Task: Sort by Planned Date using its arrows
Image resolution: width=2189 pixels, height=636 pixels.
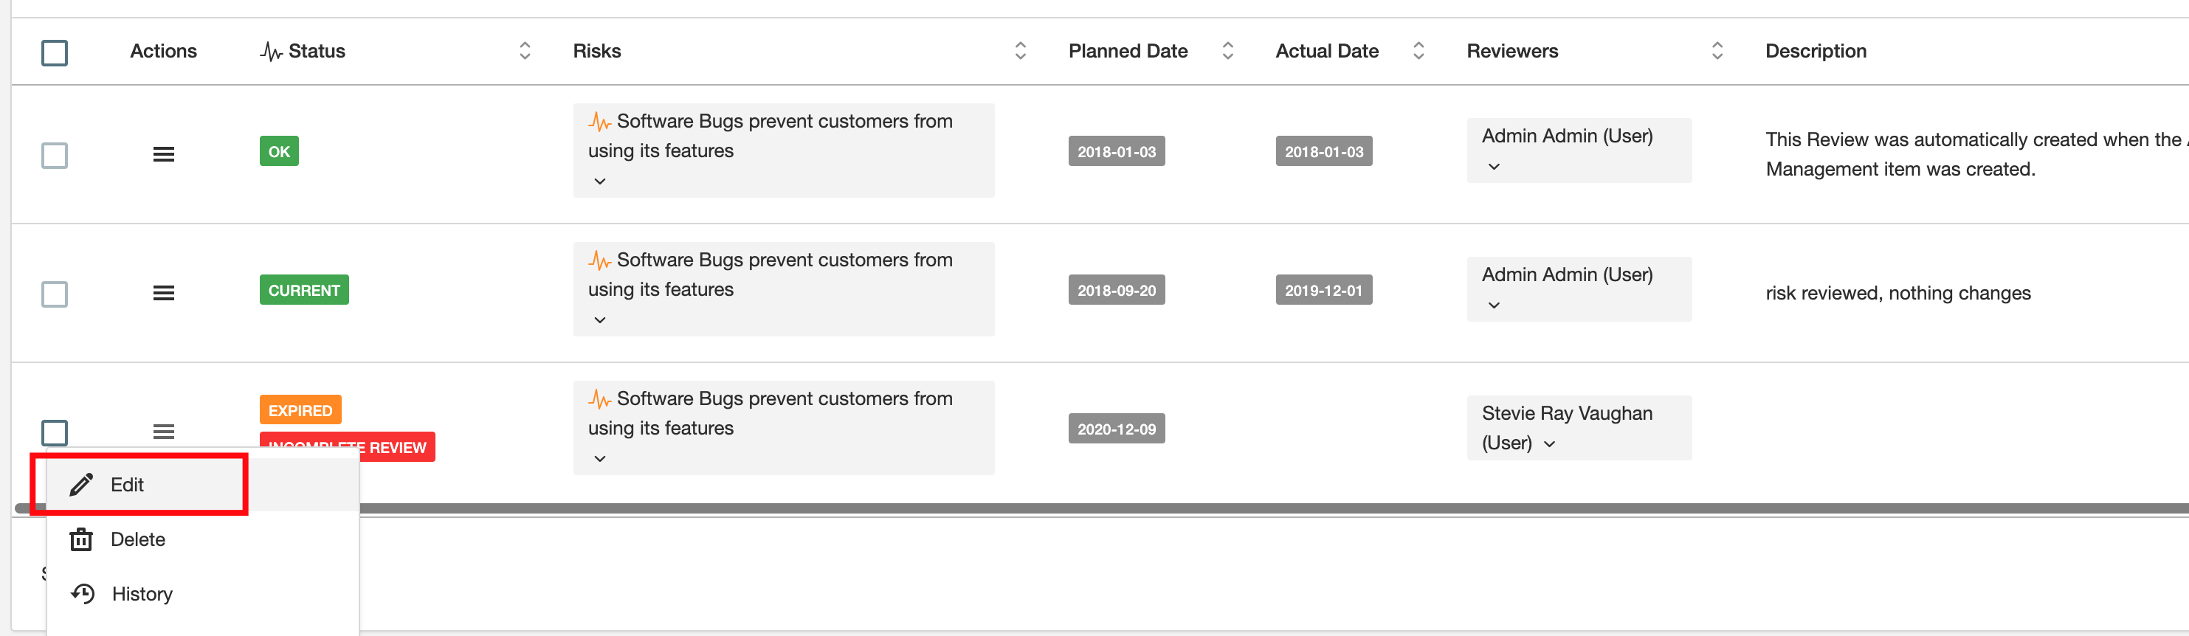Action: [1227, 51]
